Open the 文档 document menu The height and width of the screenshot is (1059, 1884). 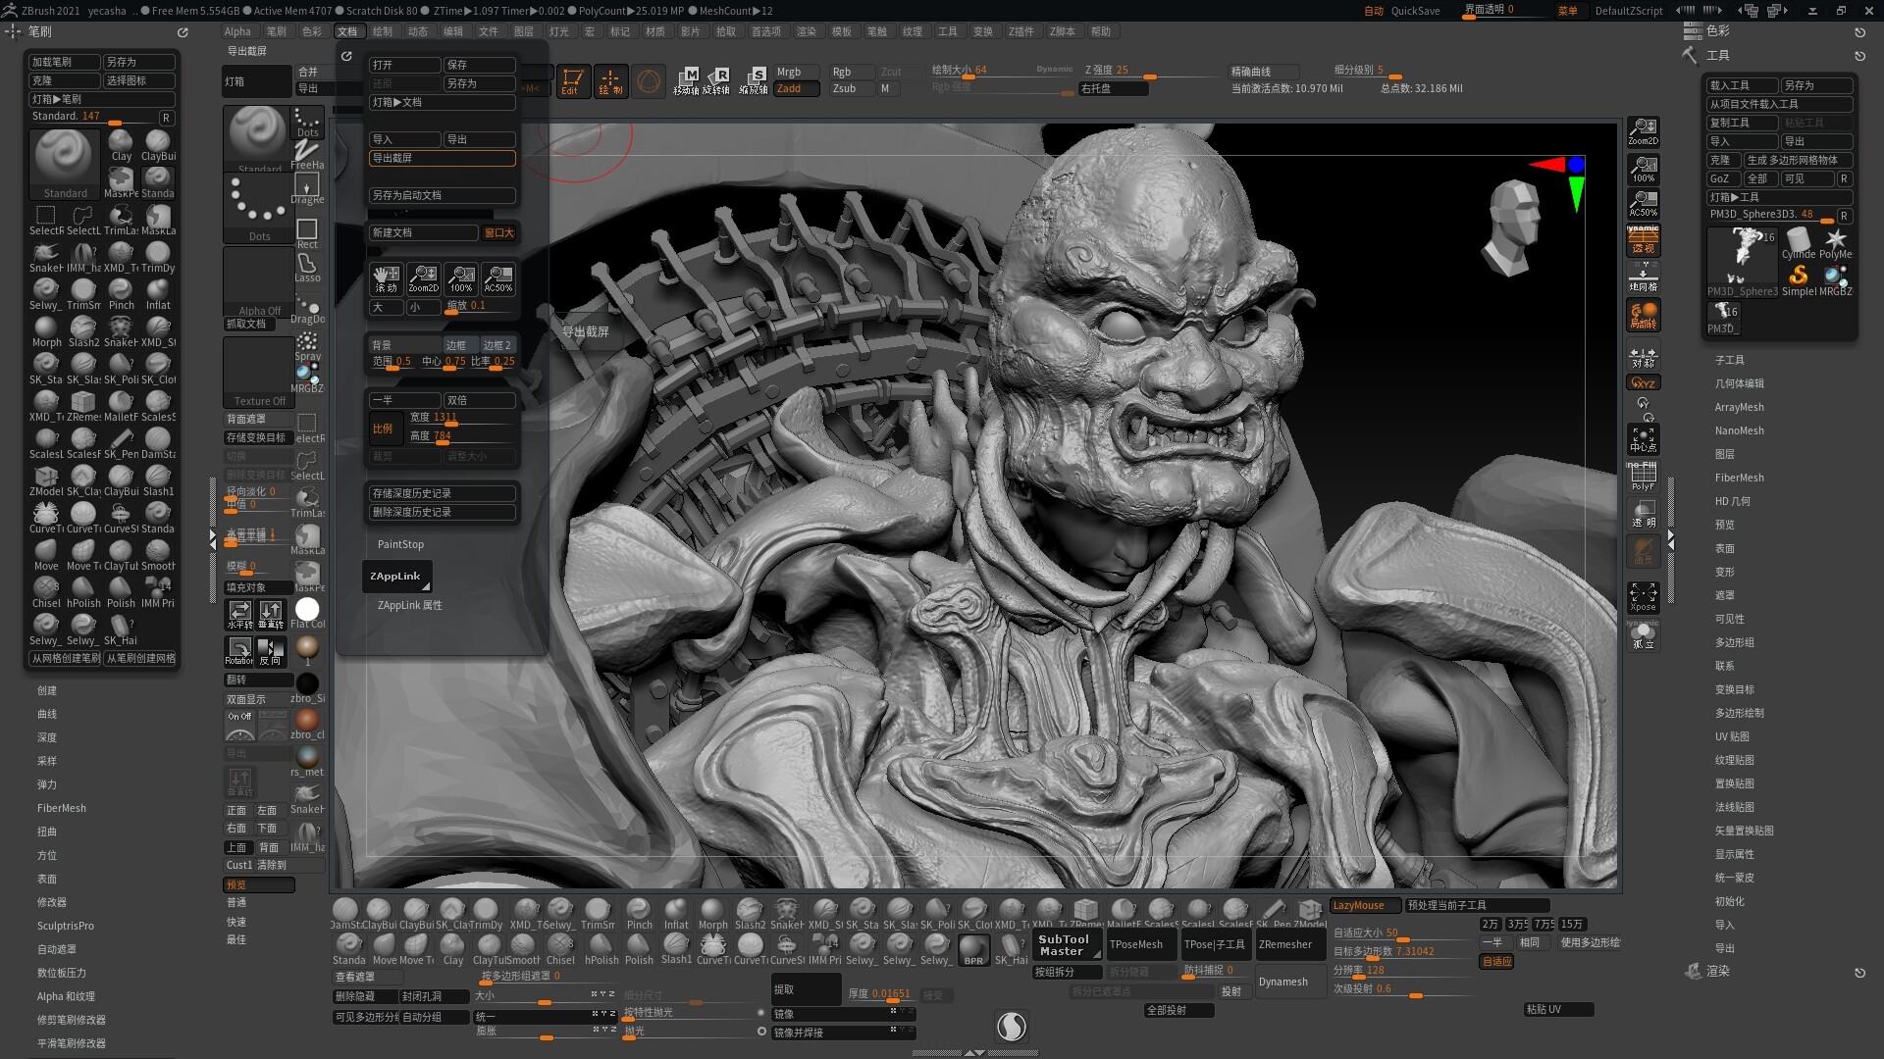(347, 31)
